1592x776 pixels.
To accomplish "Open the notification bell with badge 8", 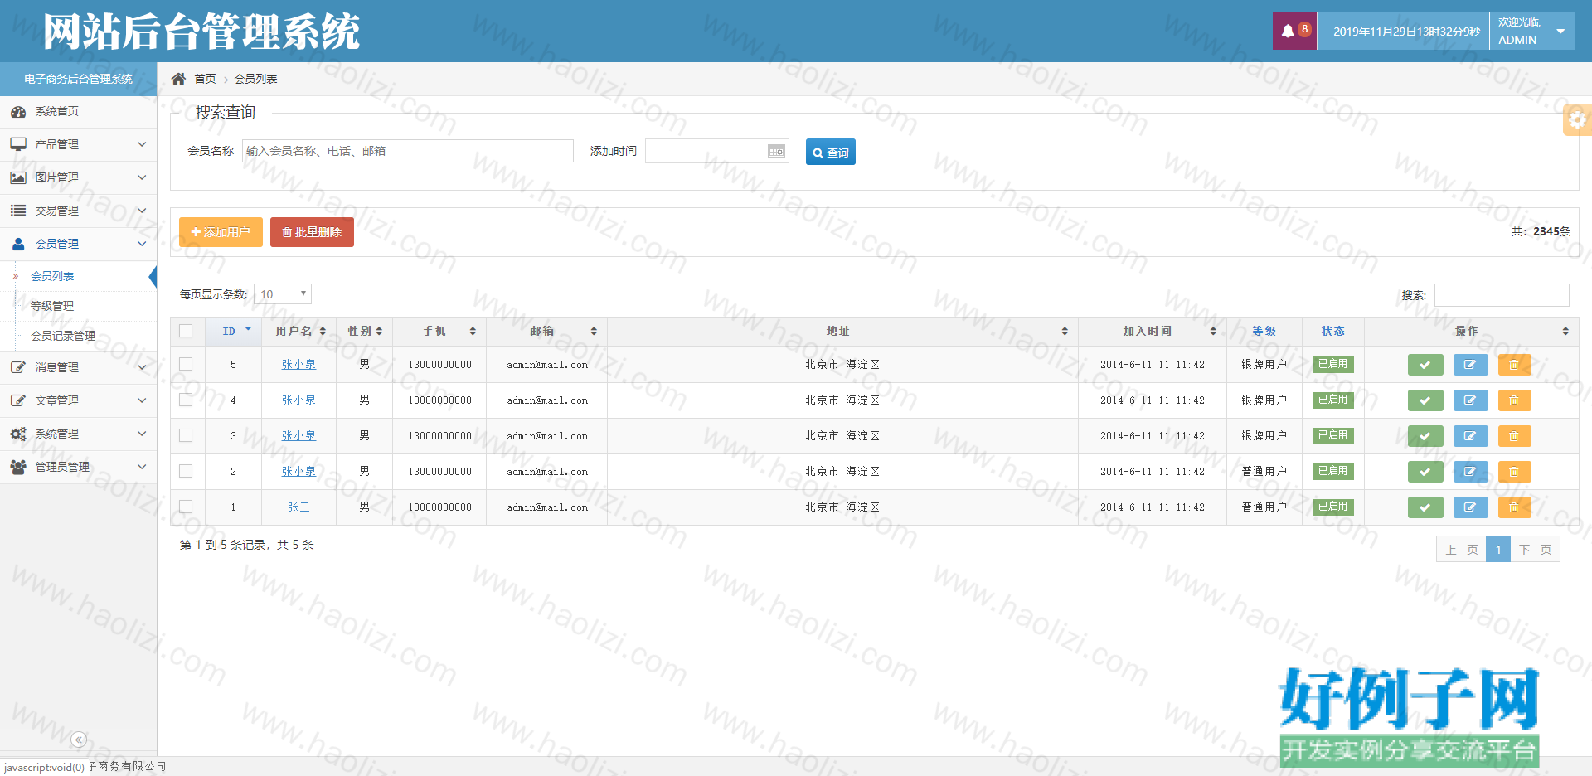I will pos(1294,32).
